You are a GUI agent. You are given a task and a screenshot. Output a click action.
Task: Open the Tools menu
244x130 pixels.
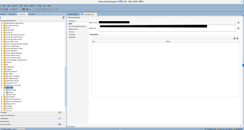pos(26,6)
